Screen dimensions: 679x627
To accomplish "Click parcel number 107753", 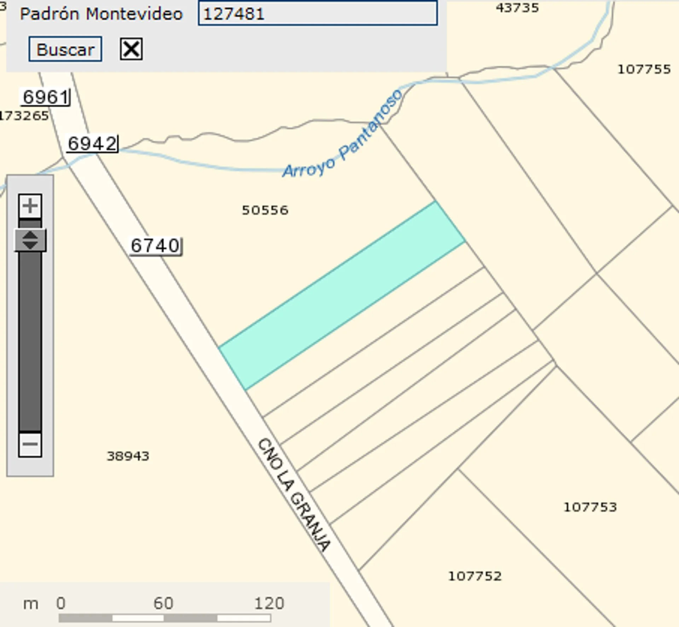I will coord(590,507).
